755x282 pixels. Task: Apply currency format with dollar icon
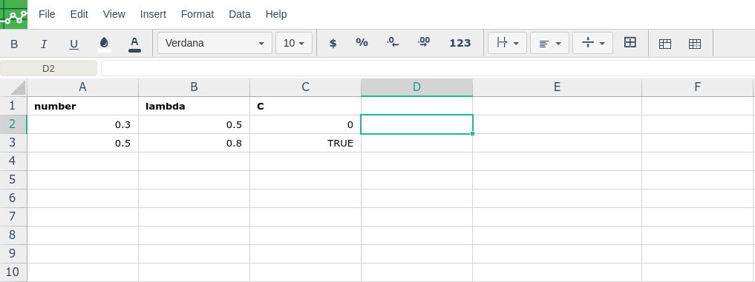tap(333, 43)
